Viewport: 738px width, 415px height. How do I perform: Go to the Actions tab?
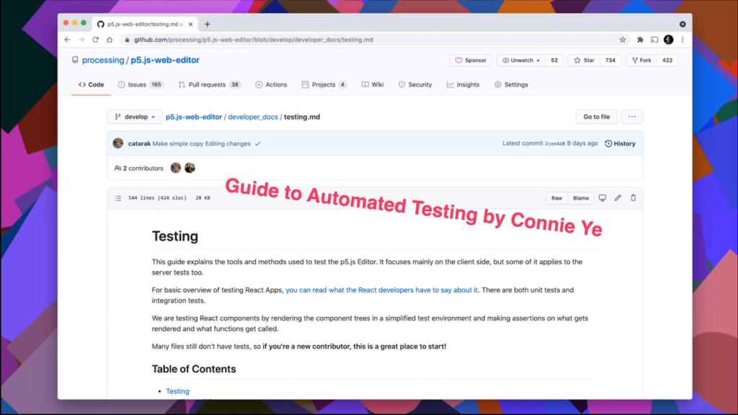click(x=271, y=85)
